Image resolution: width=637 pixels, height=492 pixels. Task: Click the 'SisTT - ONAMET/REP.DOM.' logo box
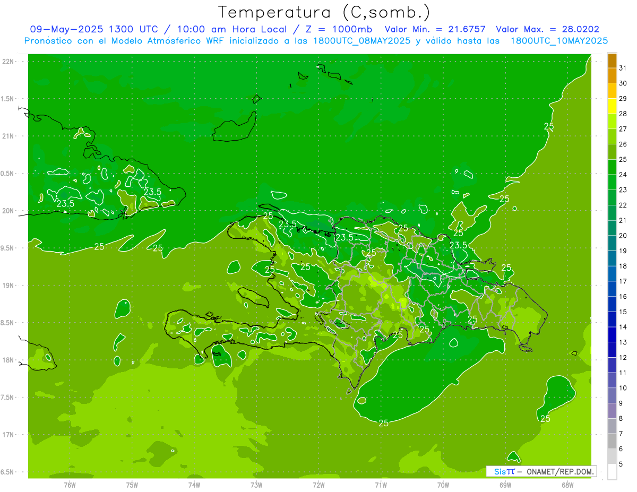pyautogui.click(x=541, y=471)
